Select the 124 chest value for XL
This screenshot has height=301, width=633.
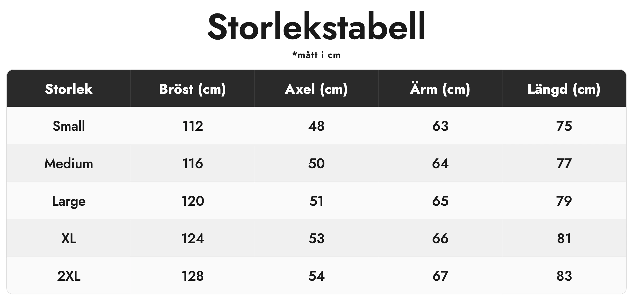193,238
